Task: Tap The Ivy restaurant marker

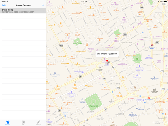Action: (155, 26)
